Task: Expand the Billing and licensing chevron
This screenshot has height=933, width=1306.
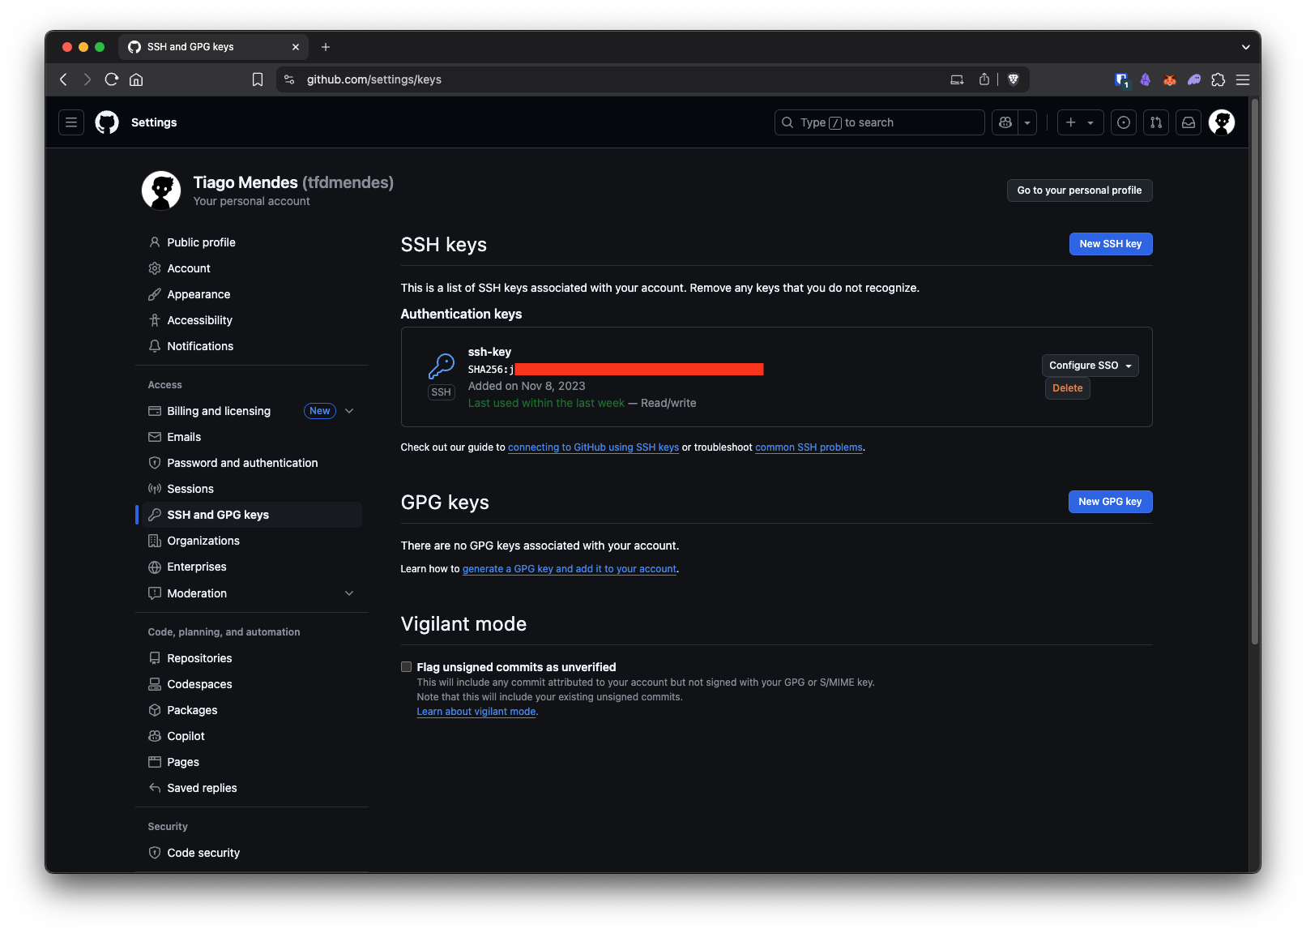Action: click(349, 411)
